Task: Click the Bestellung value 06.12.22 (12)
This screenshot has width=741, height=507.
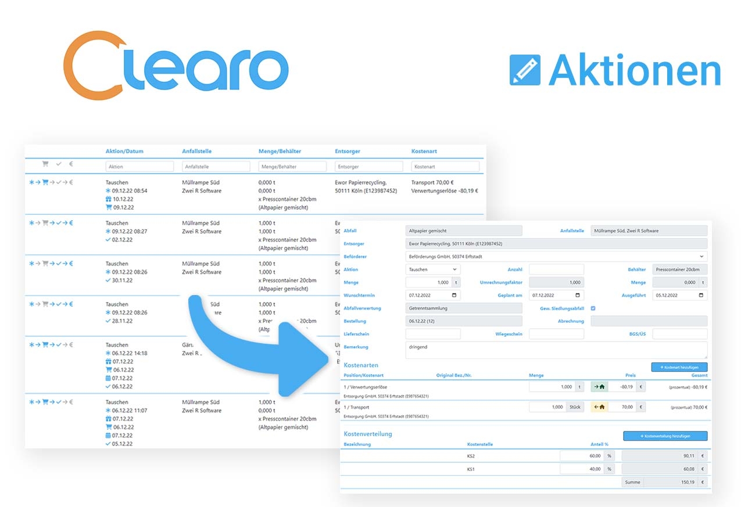Action: (464, 321)
